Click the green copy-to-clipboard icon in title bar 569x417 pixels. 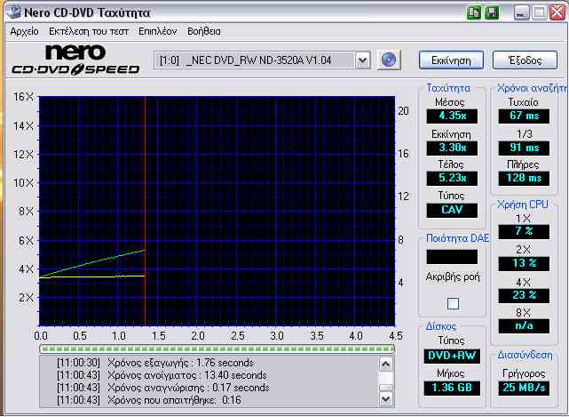pos(473,12)
